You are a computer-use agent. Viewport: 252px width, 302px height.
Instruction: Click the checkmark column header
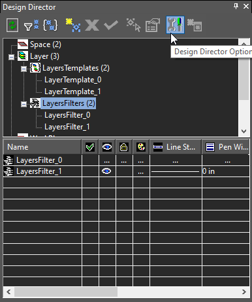click(90, 147)
